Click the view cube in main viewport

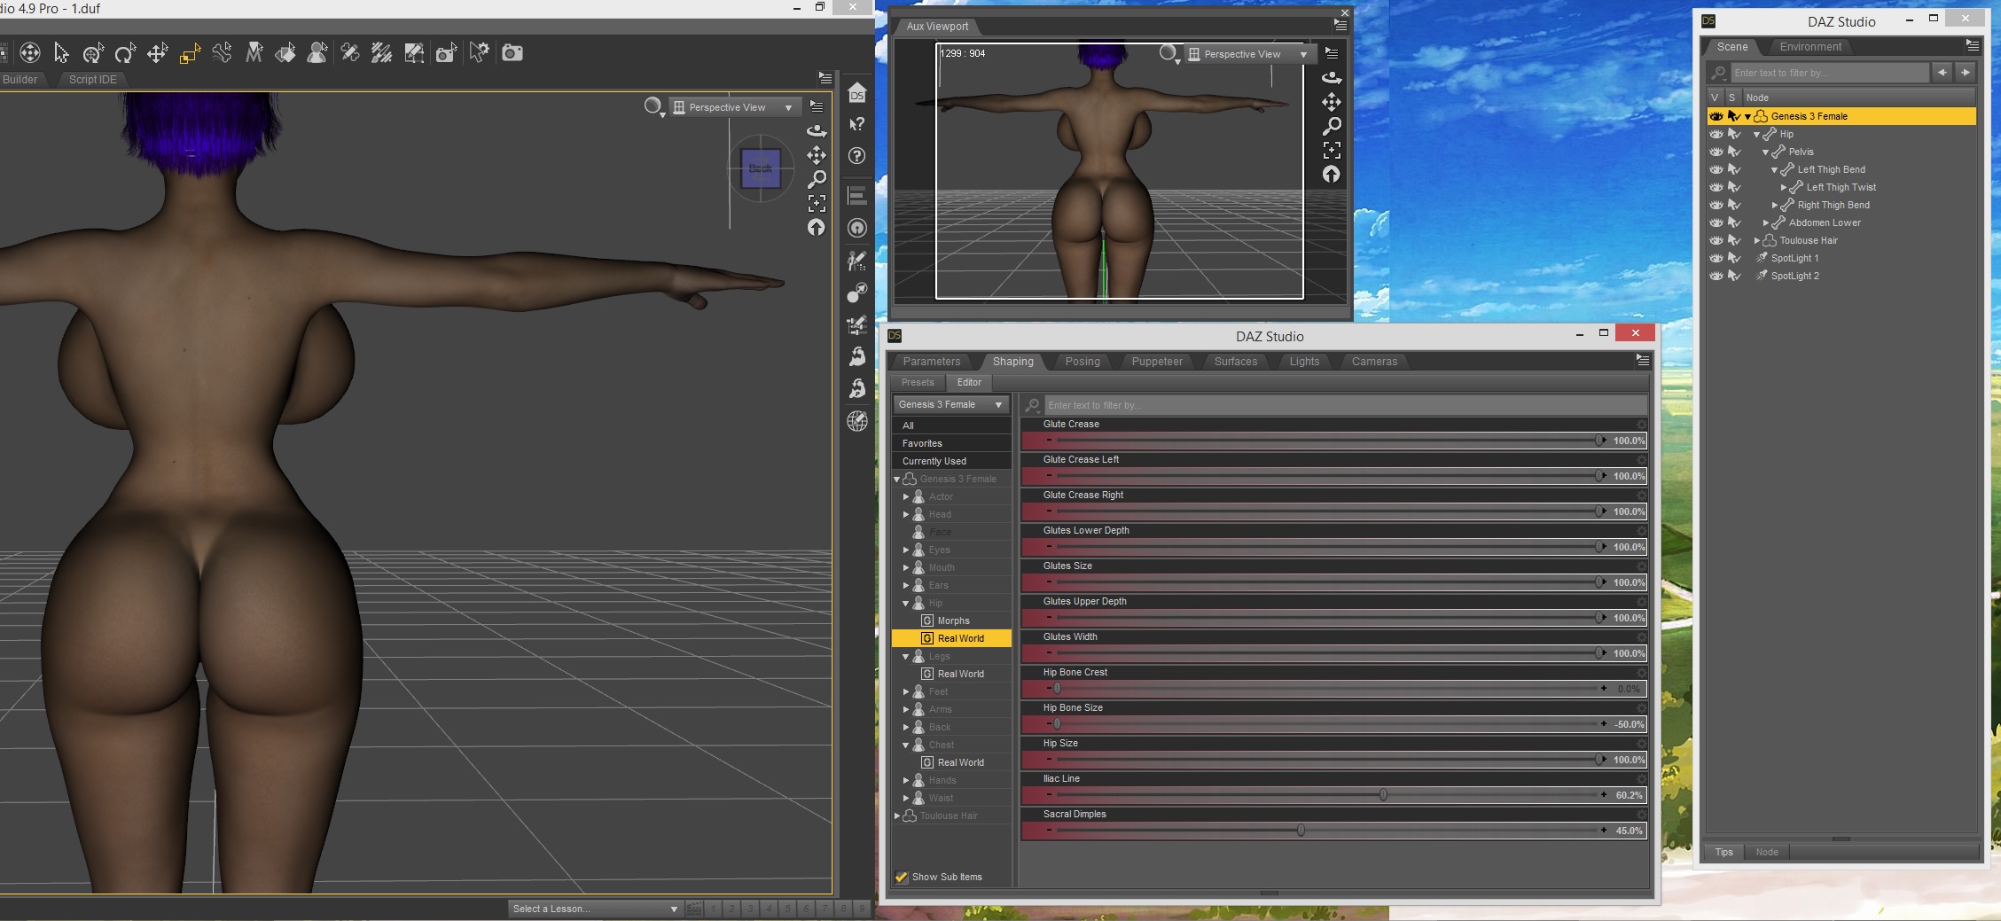point(761,168)
